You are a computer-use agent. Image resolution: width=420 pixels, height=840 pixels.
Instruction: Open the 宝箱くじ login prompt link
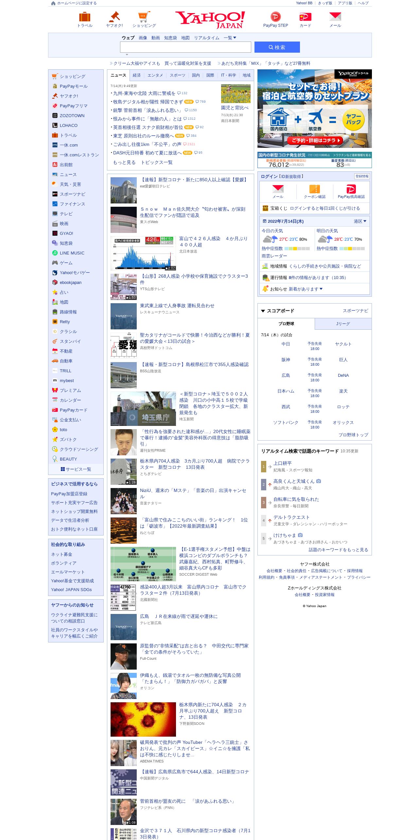[x=325, y=208]
